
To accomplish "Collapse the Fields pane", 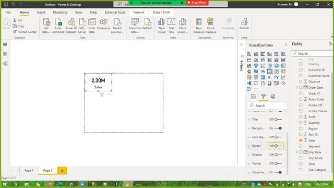I will click(330, 44).
